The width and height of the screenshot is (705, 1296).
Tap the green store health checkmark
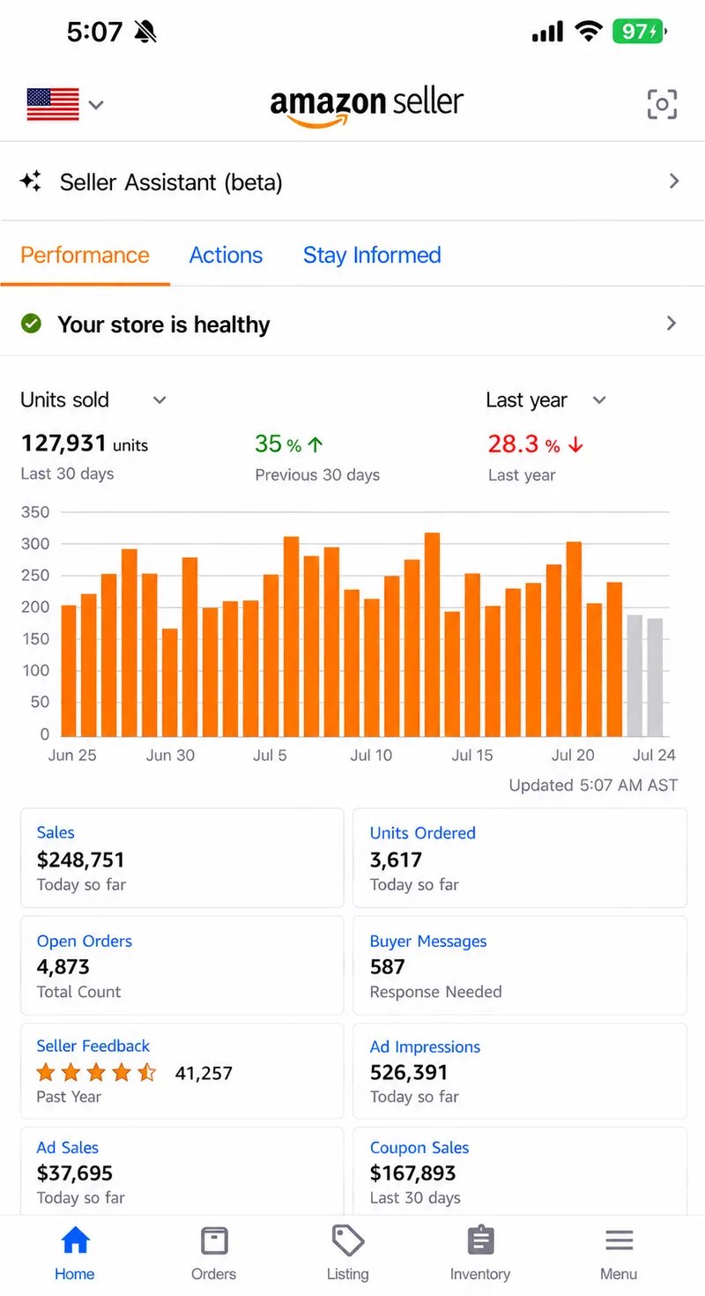click(x=31, y=324)
